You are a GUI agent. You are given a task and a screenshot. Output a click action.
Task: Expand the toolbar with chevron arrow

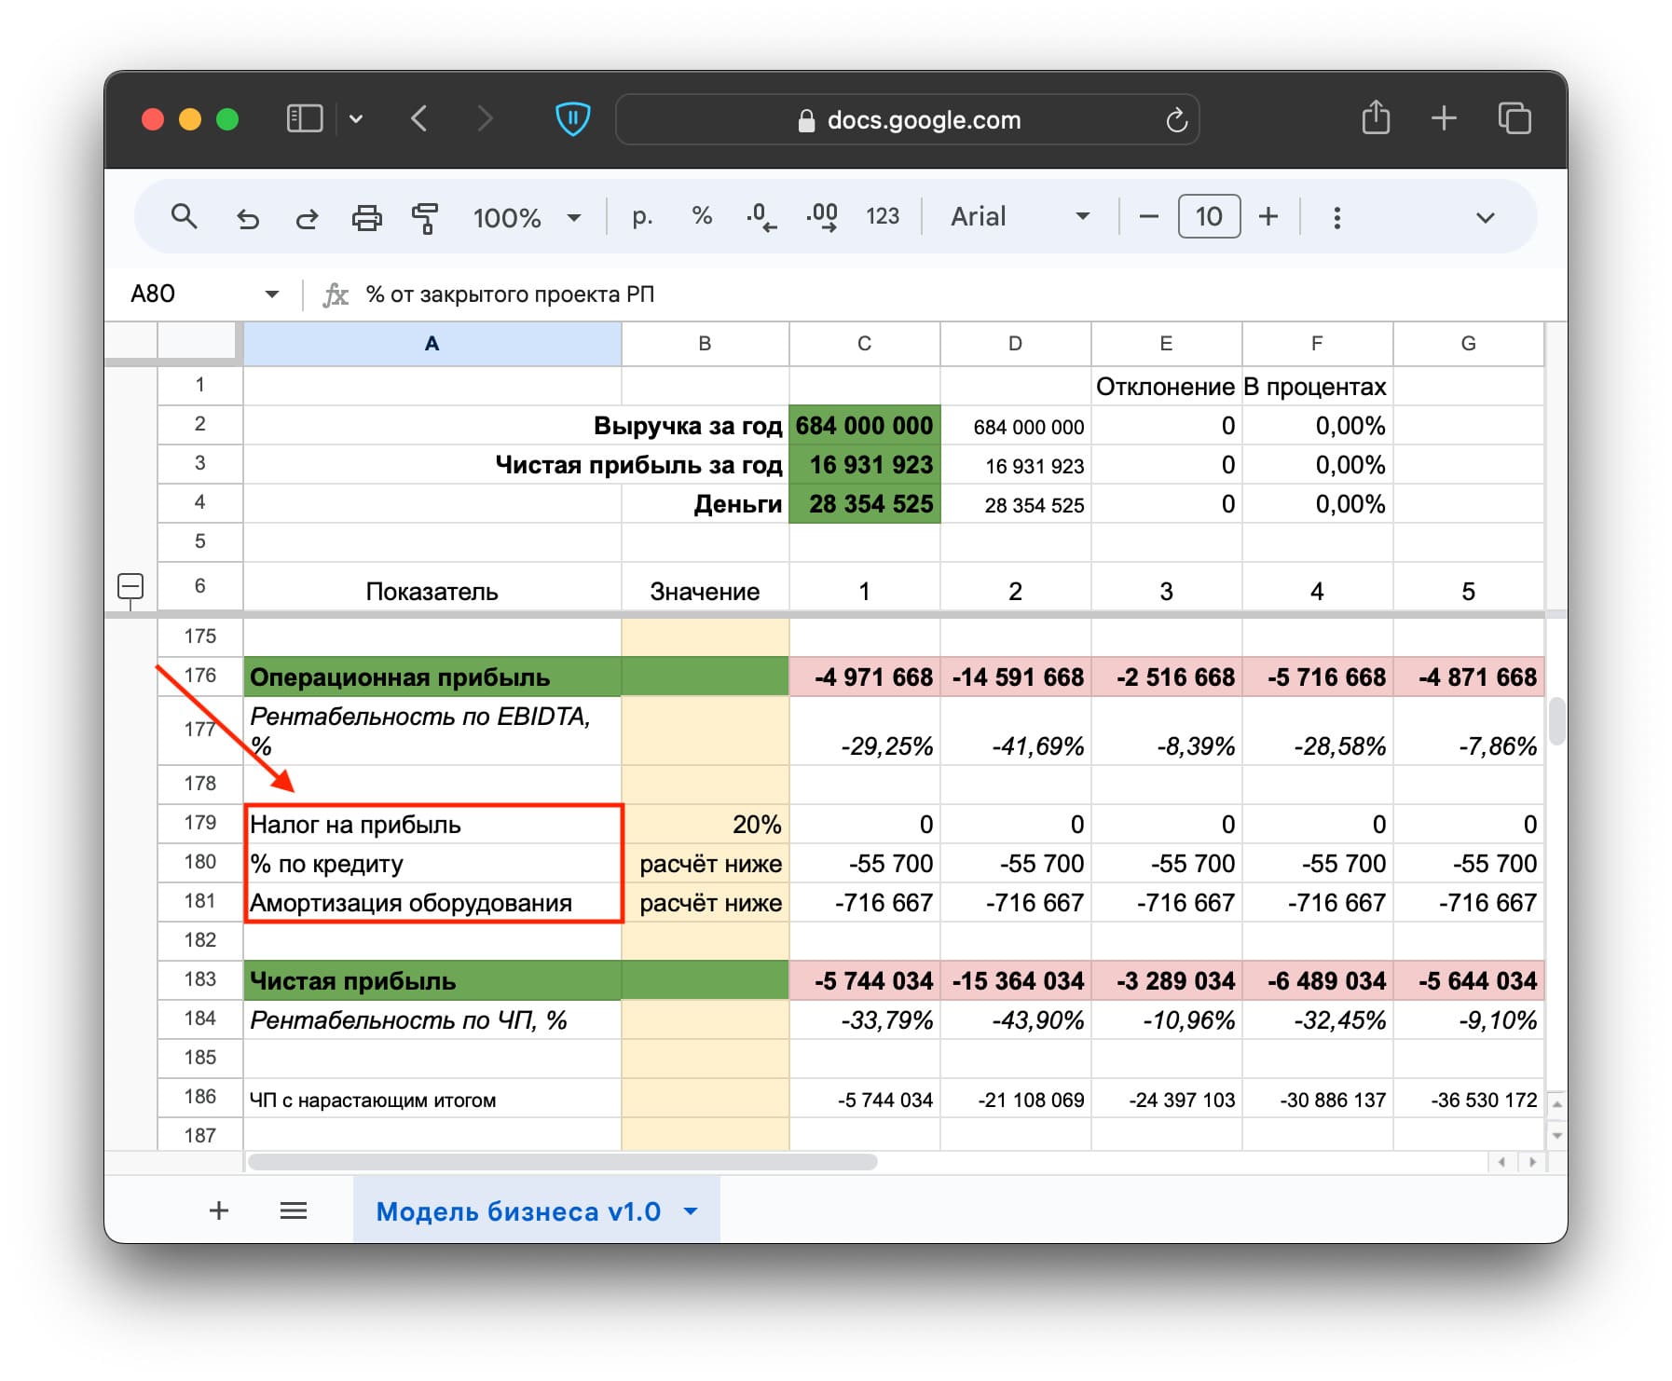tap(1485, 218)
